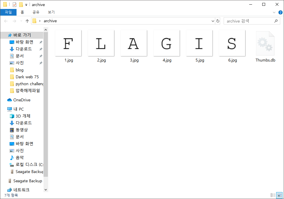
Task: Click the navigation pane scroll down arrow
Action: [x=46, y=190]
